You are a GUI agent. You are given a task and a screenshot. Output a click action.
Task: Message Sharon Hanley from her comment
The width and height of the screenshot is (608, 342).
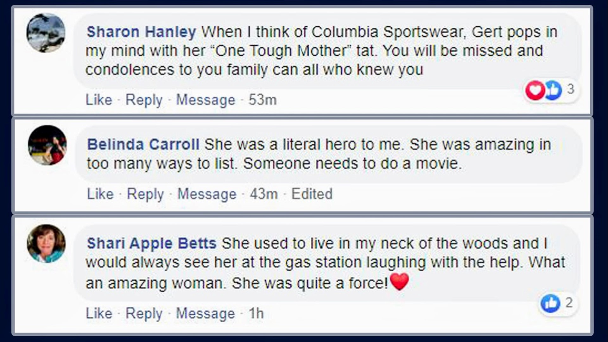coord(206,100)
